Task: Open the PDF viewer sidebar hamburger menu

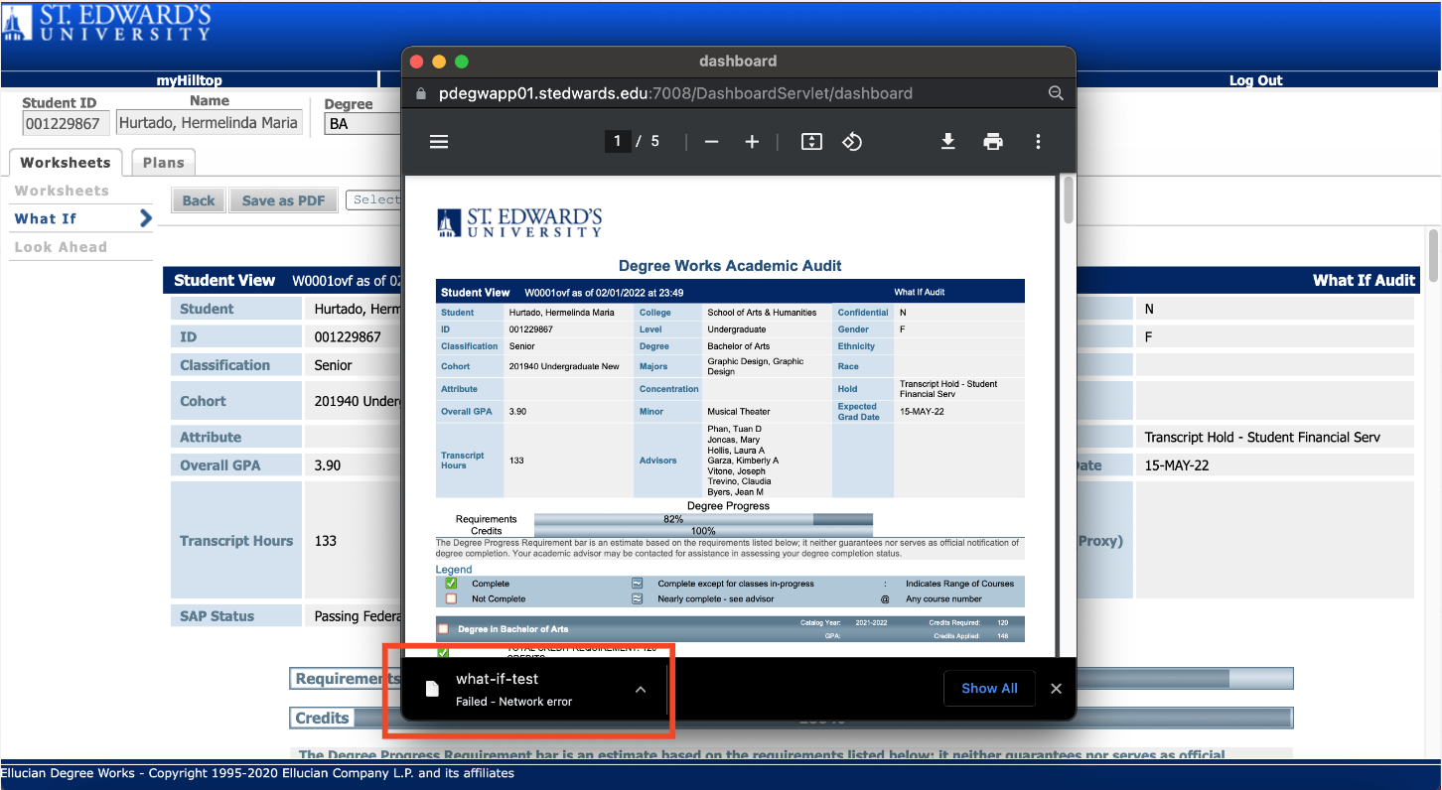Action: pyautogui.click(x=439, y=142)
